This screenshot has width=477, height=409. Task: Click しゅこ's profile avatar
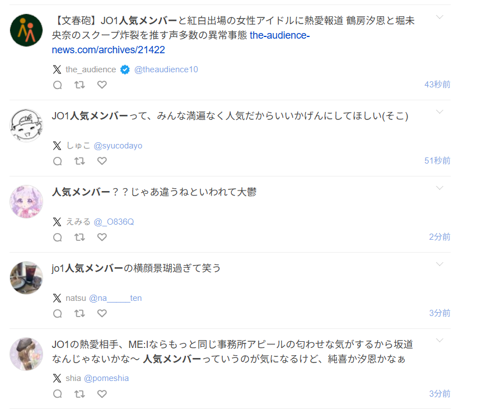26,126
